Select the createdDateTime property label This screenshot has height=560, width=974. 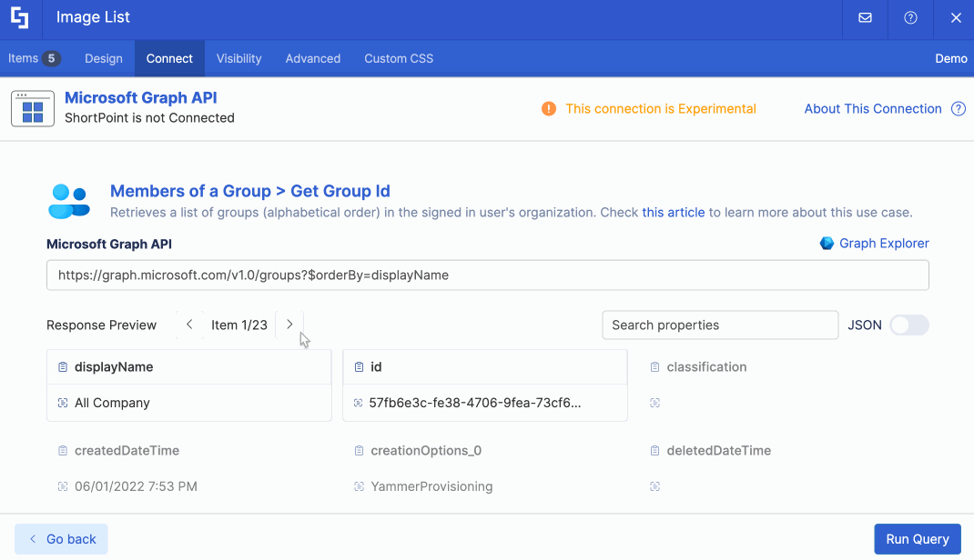pos(127,451)
